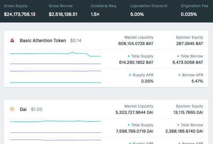213x144 pixels.
Task: Click the Dai card Total Borrow label
Action: point(192,125)
